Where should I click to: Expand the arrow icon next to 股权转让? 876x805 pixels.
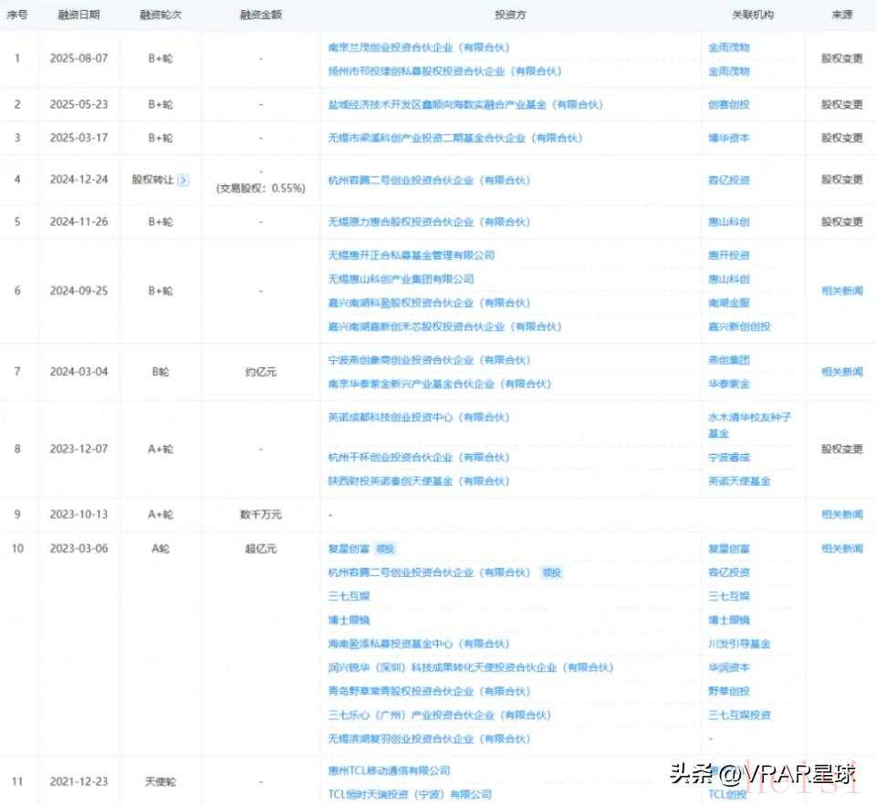point(182,180)
